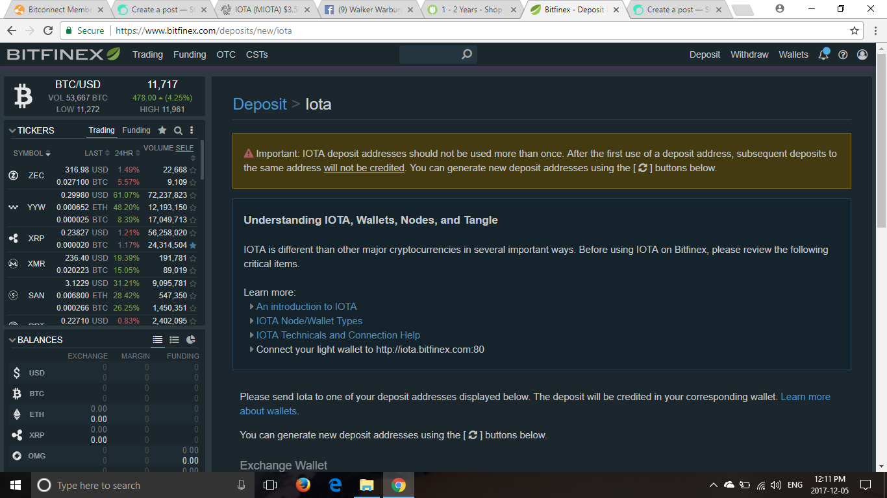Go to the Deposit page in header
887x498 pixels.
[x=705, y=54]
